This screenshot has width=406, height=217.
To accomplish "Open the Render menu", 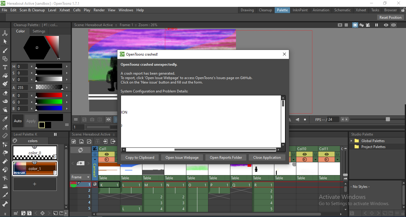I will (99, 10).
